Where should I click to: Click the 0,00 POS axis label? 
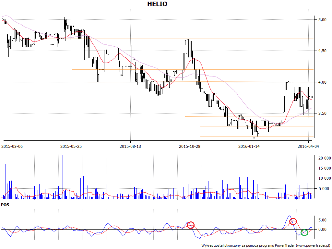click(322, 230)
